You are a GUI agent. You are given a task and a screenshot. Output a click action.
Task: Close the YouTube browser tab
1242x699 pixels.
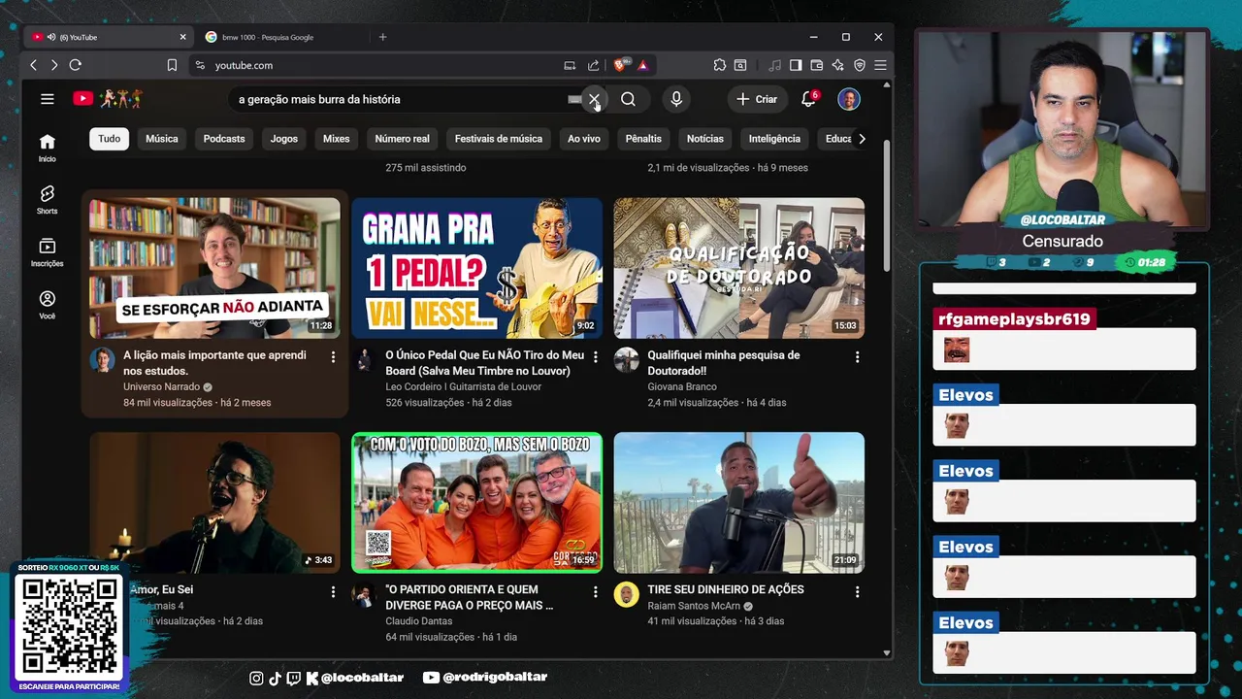(x=182, y=37)
